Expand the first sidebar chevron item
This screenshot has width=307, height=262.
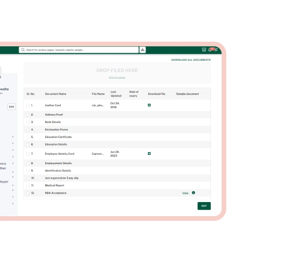(x=13, y=137)
